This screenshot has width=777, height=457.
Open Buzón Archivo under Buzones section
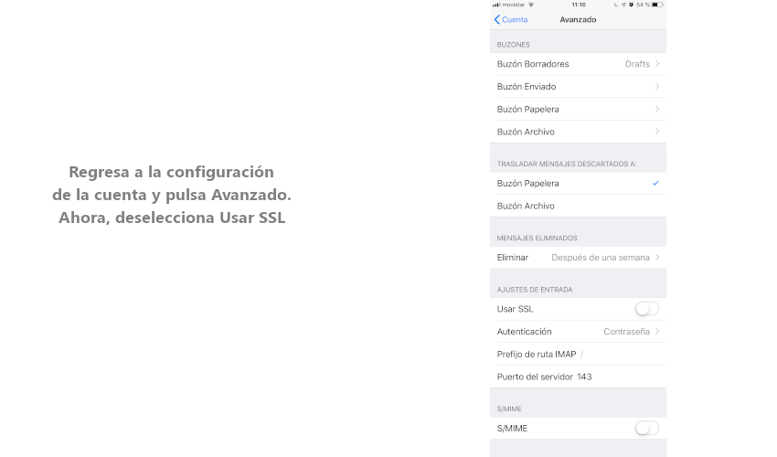coord(578,132)
